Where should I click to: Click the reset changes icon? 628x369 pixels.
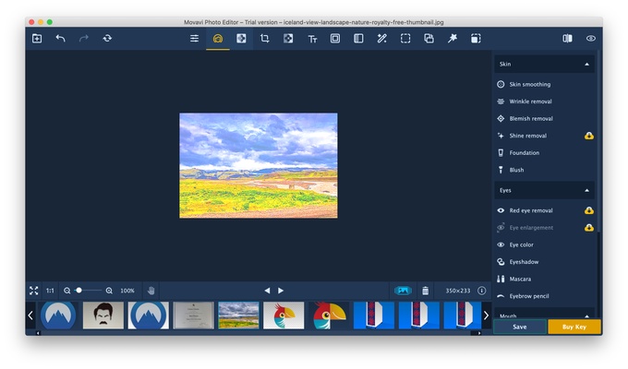pos(107,39)
